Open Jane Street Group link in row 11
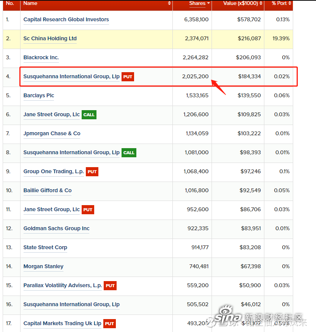316x332 pixels. (x=51, y=209)
